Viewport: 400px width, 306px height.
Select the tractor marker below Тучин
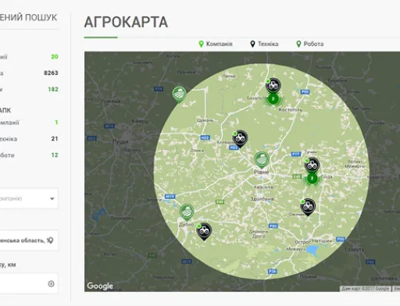pos(312,165)
